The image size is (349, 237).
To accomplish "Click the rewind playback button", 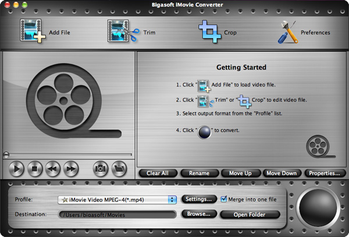I will 52,169.
